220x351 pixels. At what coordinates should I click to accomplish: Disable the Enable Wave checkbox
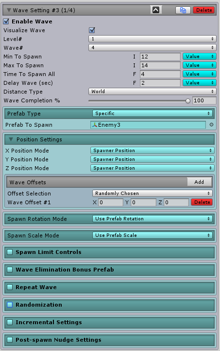[6, 21]
